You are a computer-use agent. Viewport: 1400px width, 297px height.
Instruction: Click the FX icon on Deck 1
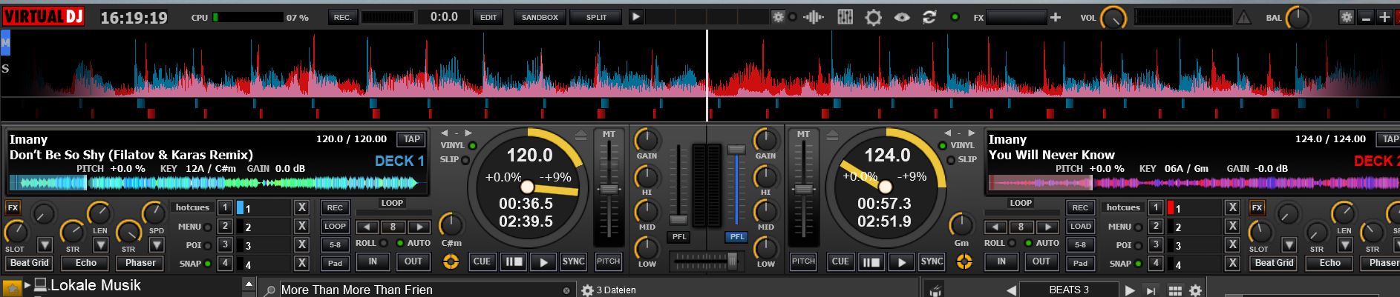(13, 207)
